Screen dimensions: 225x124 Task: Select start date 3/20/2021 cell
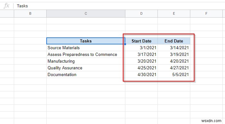pyautogui.click(x=141, y=61)
